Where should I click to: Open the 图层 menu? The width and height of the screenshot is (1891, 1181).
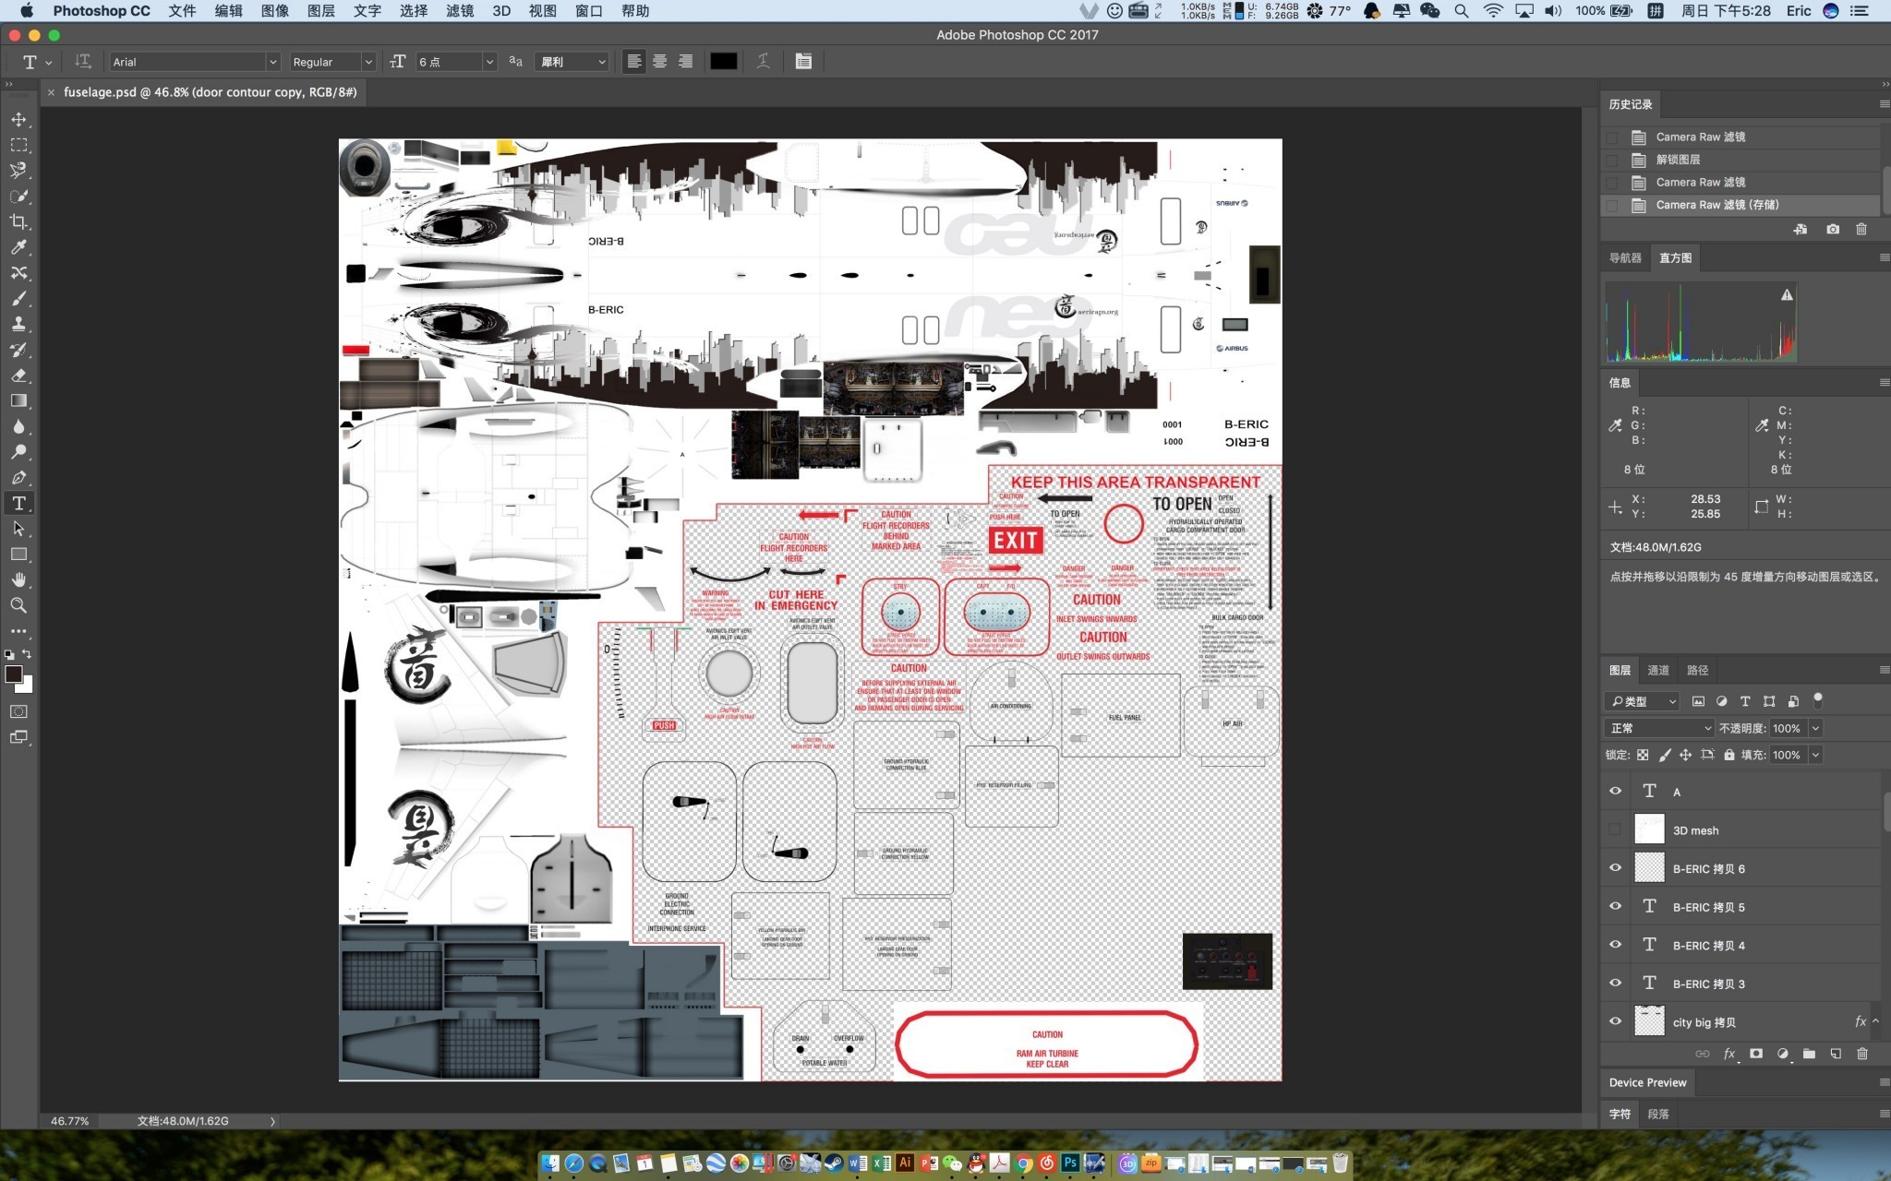point(320,11)
